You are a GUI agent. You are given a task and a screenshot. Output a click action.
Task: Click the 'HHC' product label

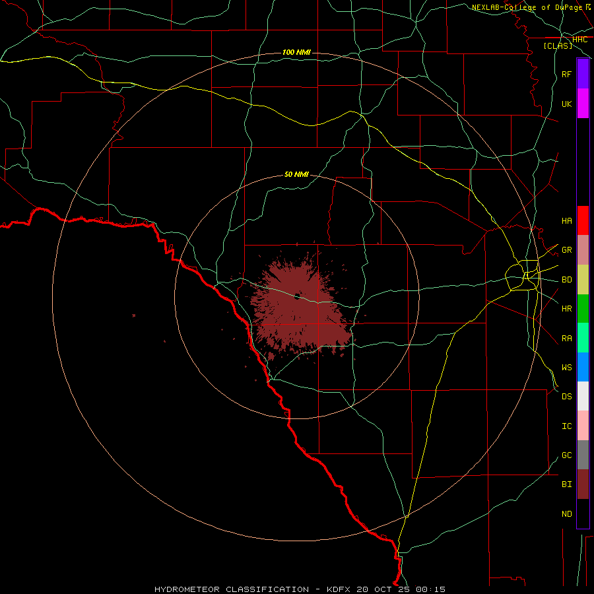point(579,40)
